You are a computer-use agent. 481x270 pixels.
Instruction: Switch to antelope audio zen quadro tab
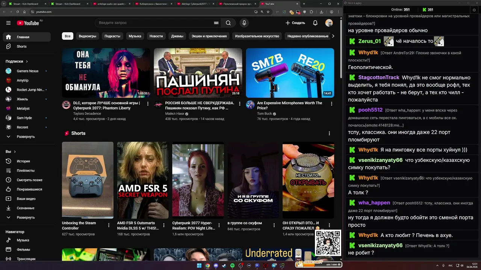111,4
